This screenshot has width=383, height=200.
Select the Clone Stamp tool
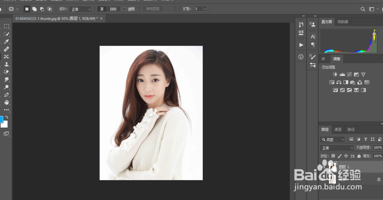7,64
